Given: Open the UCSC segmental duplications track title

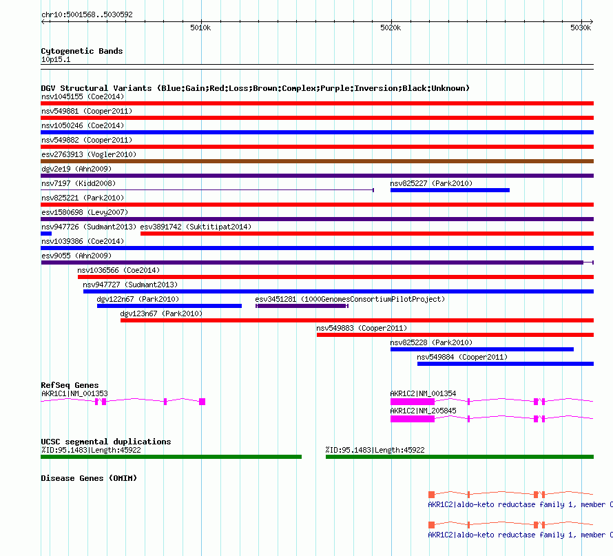Looking at the screenshot, I should [106, 442].
